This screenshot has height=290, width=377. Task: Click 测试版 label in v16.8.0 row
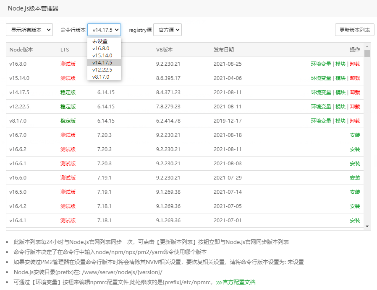(x=68, y=64)
